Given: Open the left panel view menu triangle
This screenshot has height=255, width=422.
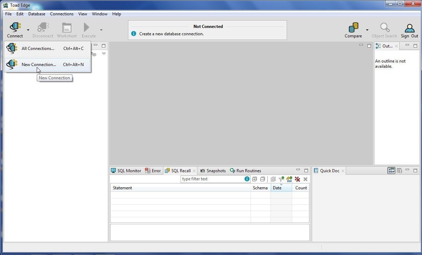Looking at the screenshot, I should click(104, 54).
